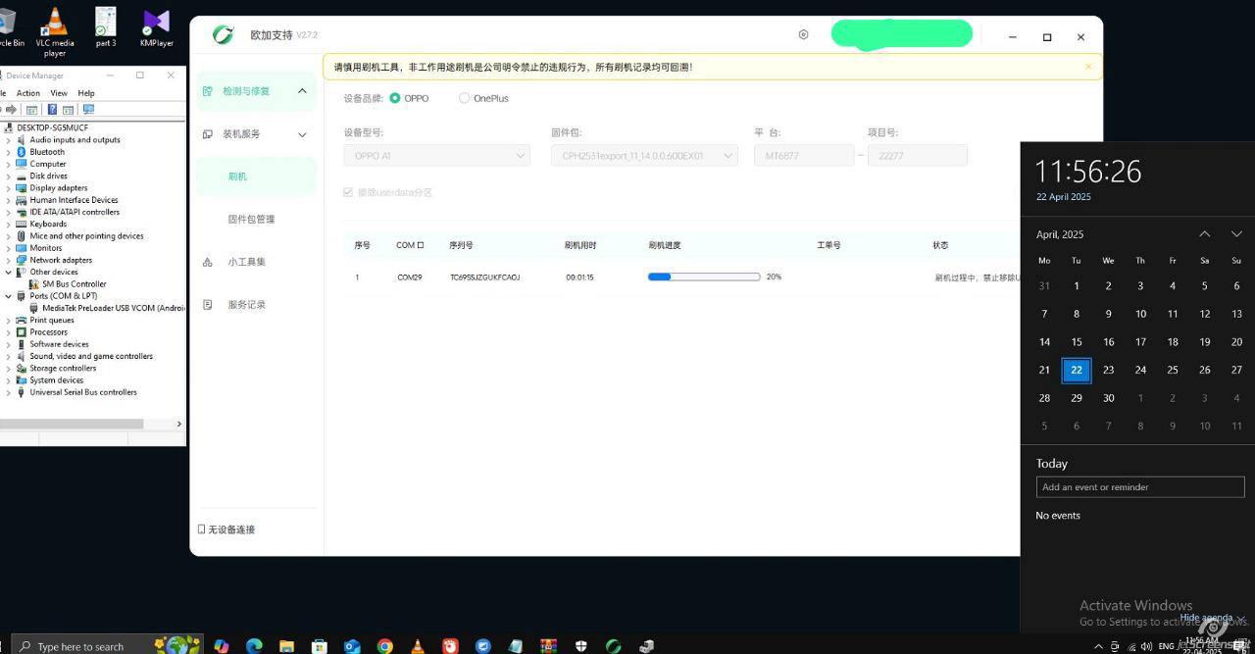
Task: Select the OPPO brand radio button
Action: point(395,98)
